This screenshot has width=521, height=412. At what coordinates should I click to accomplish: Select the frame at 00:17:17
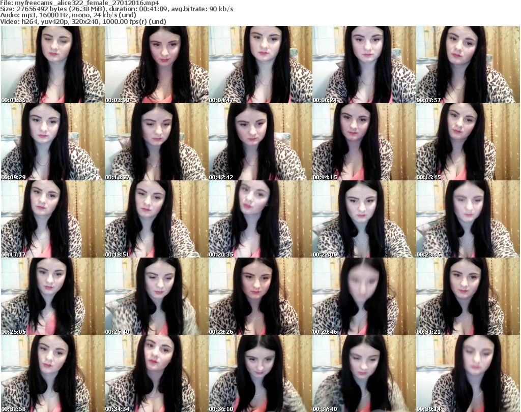(x=52, y=219)
